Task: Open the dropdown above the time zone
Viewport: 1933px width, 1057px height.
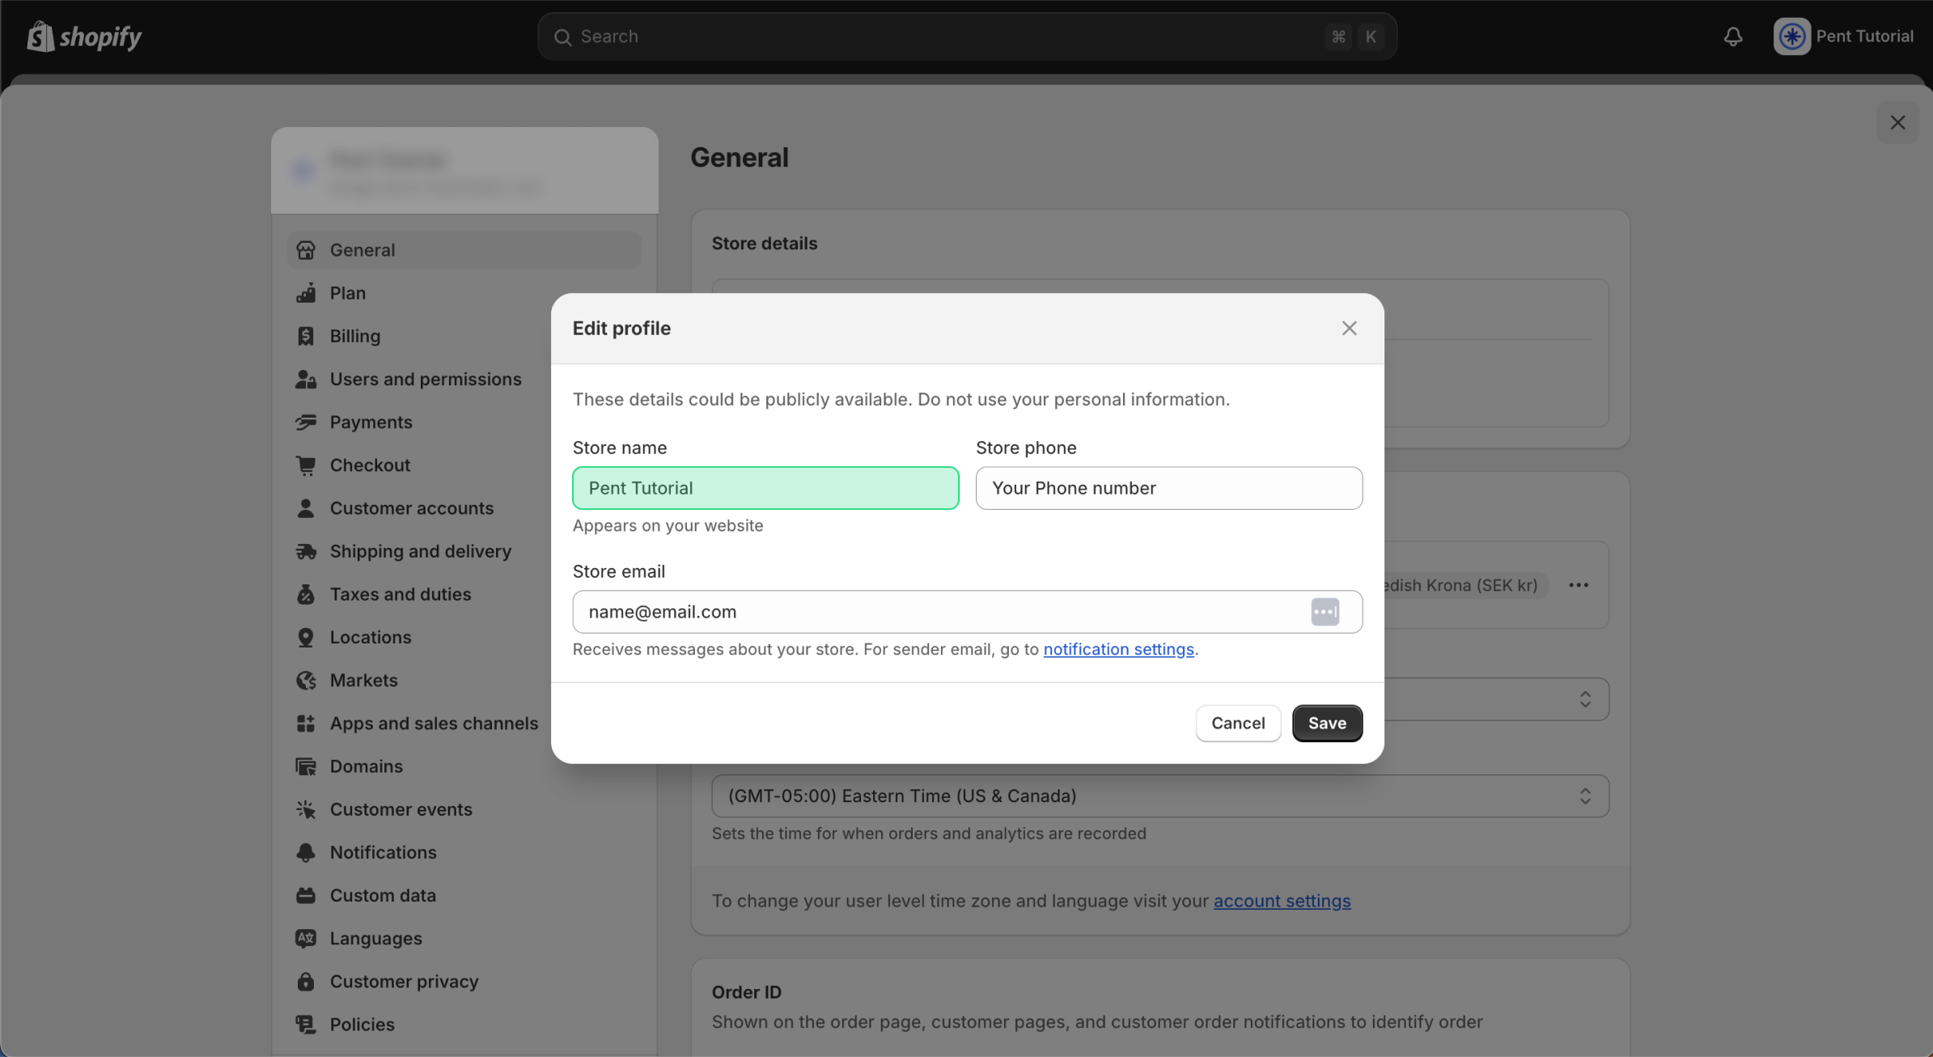Action: (1496, 699)
